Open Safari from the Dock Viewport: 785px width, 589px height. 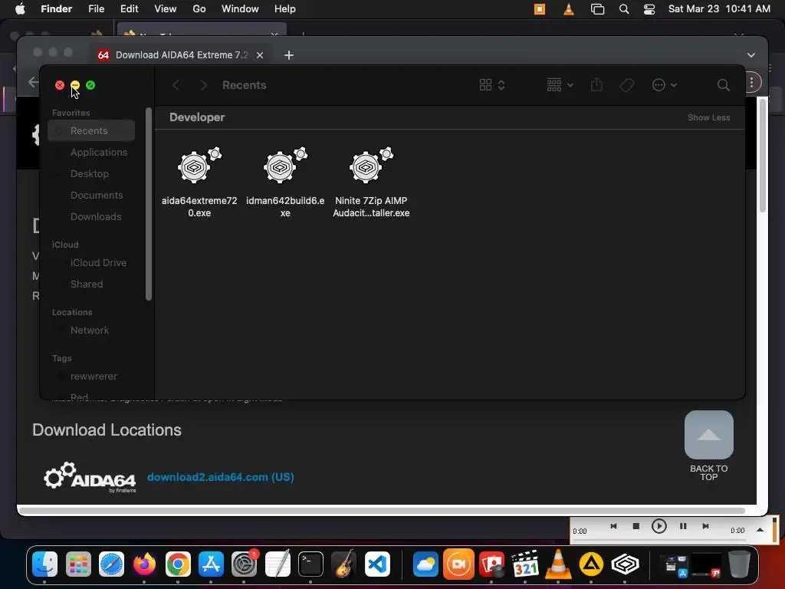click(x=111, y=564)
